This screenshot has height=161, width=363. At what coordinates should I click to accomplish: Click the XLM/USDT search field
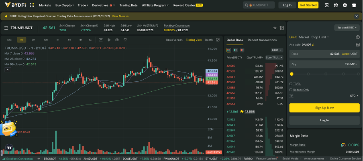click(x=259, y=5)
